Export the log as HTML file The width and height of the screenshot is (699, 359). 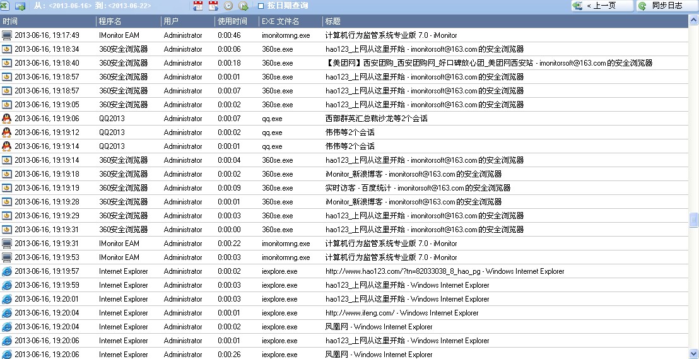tap(20, 6)
